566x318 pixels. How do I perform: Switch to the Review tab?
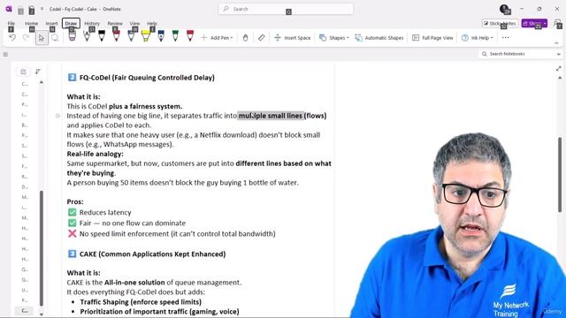pyautogui.click(x=115, y=24)
